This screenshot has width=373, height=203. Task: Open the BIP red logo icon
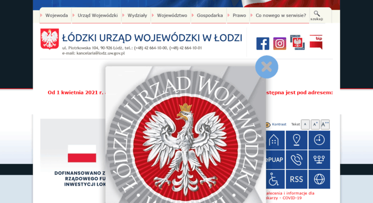pyautogui.click(x=316, y=42)
